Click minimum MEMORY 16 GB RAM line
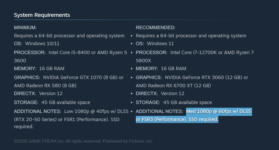This screenshot has width=279, height=150. [x=39, y=69]
